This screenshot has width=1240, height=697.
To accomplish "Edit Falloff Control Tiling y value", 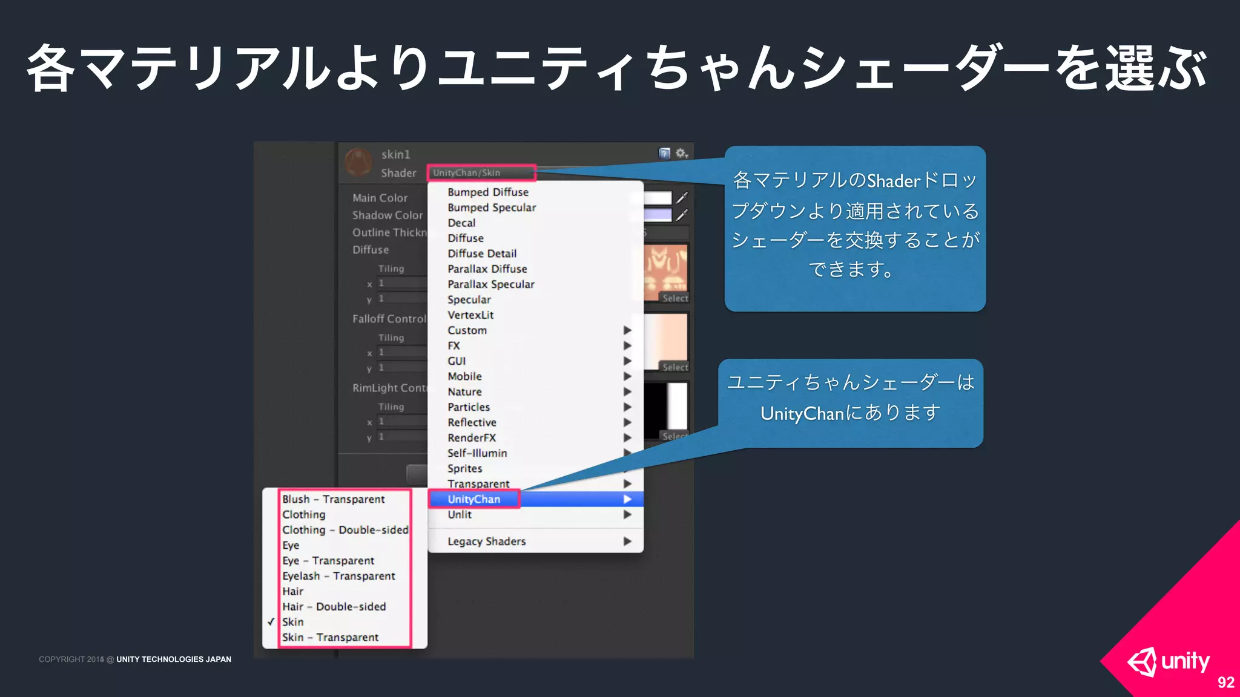I will tap(402, 367).
